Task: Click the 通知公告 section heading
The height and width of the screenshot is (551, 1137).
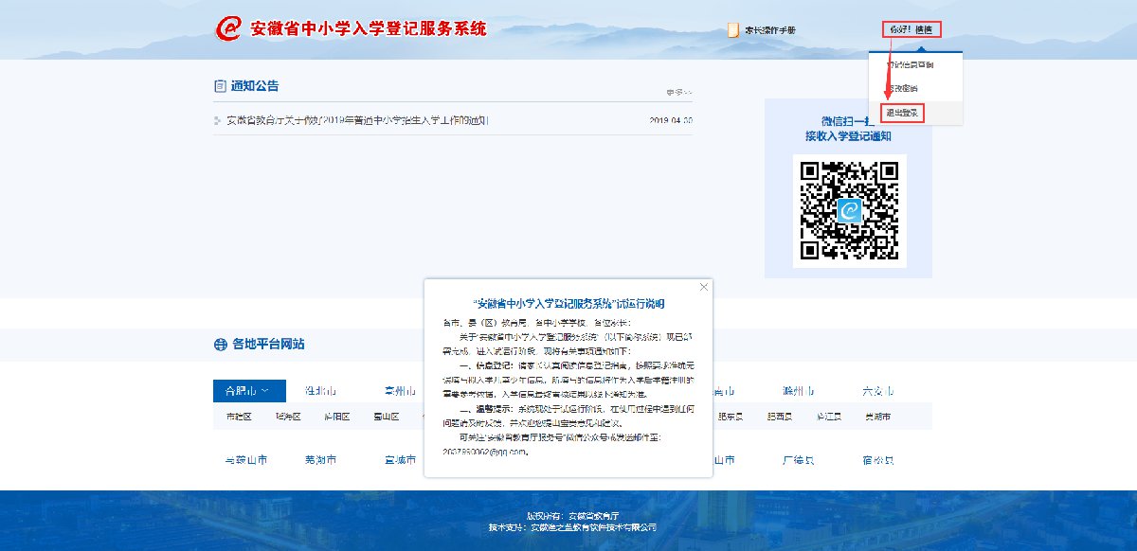Action: [x=255, y=85]
